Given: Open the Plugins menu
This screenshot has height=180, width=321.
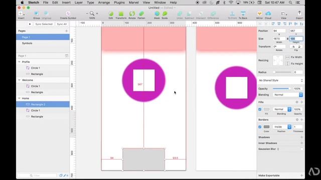Looking at the screenshot, I should click(x=119, y=2).
